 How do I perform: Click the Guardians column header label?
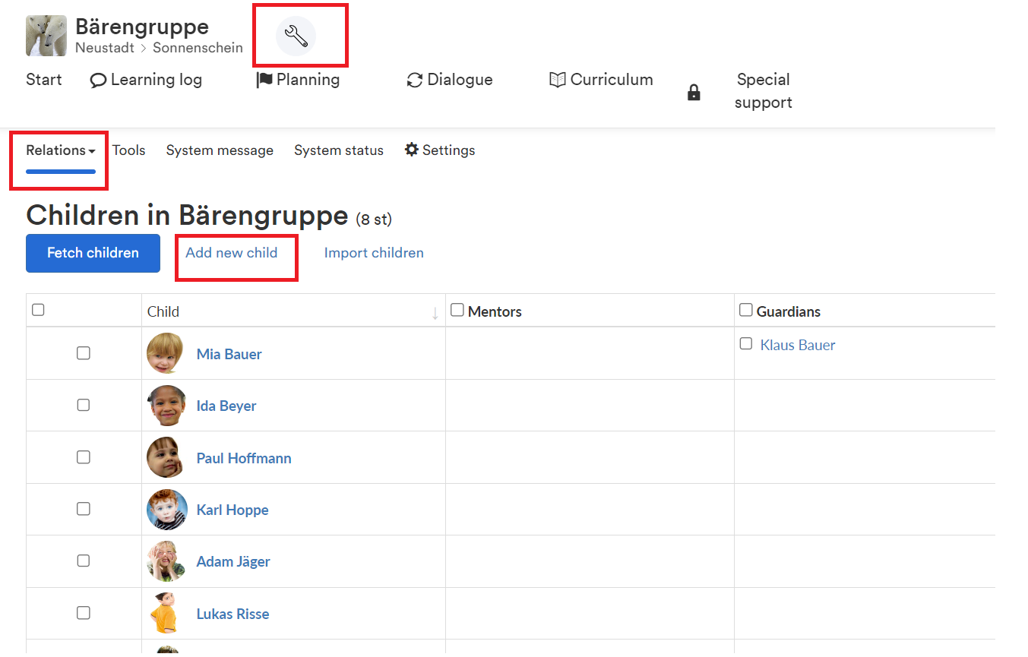[x=789, y=311]
